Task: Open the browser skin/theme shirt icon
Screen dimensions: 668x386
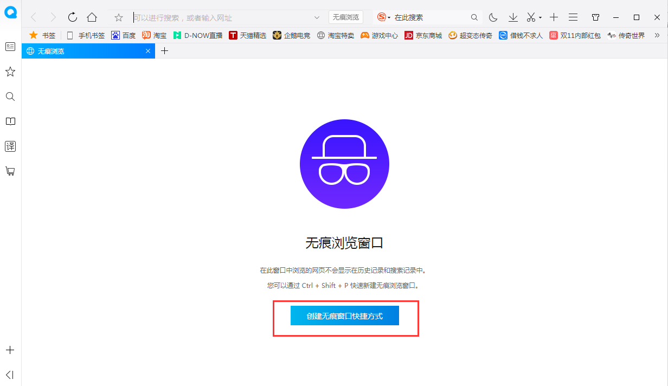Action: pyautogui.click(x=595, y=17)
